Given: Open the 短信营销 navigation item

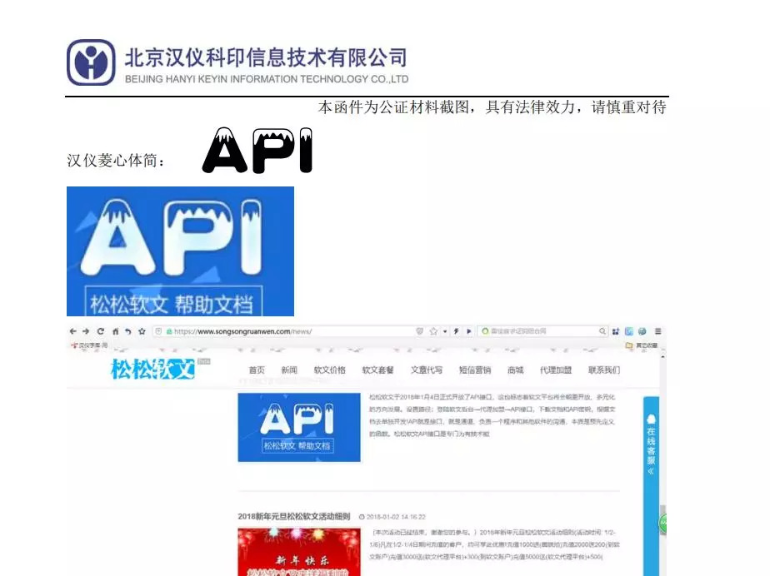Looking at the screenshot, I should (475, 370).
